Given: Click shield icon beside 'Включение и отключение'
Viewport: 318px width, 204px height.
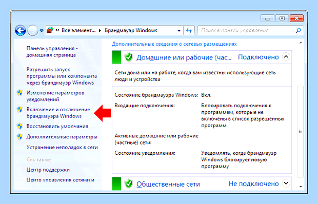Looking at the screenshot, I should 19,110.
